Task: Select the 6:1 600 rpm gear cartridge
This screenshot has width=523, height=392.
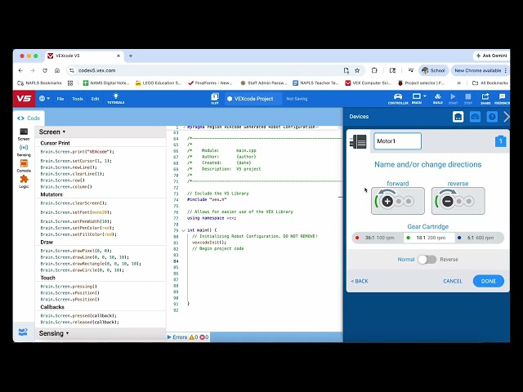Action: pos(479,238)
